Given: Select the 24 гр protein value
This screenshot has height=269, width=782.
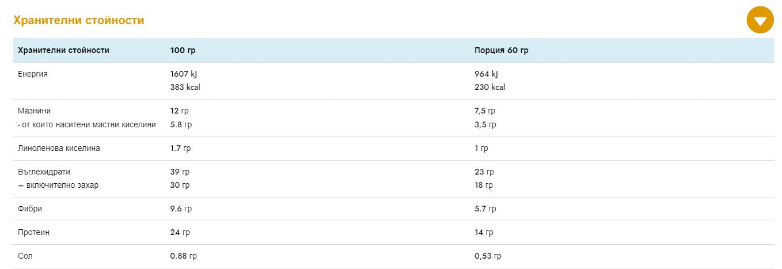Looking at the screenshot, I should (x=180, y=232).
